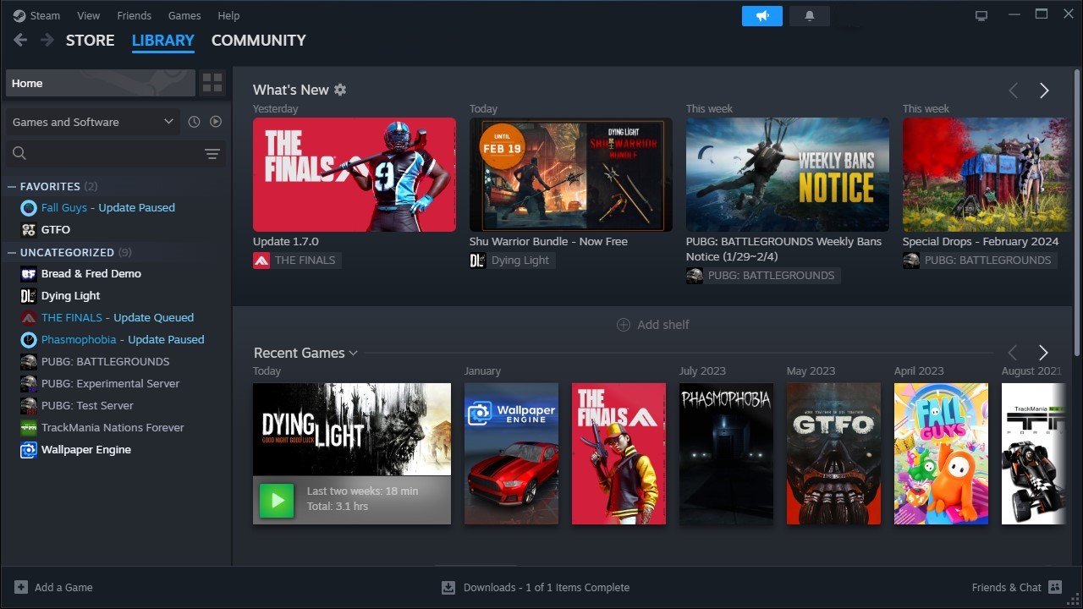Open the Games and Software dropdown
Image resolution: width=1083 pixels, height=609 pixels.
pyautogui.click(x=91, y=122)
